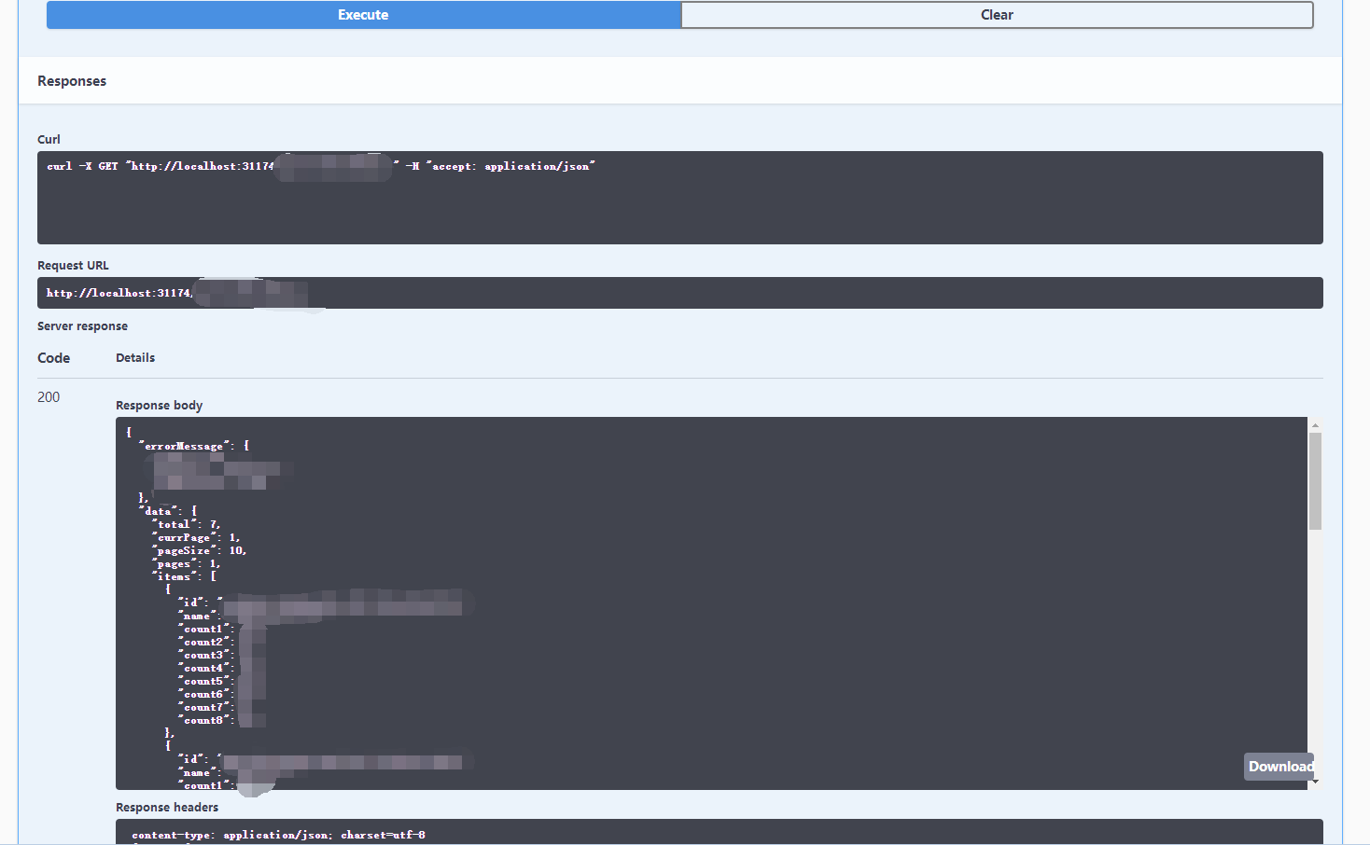Select the Responses section heading
Viewport: 1370px width, 845px height.
point(72,81)
